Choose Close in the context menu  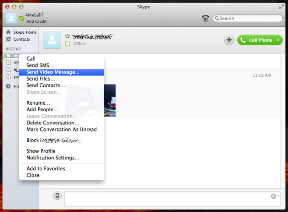point(62,175)
